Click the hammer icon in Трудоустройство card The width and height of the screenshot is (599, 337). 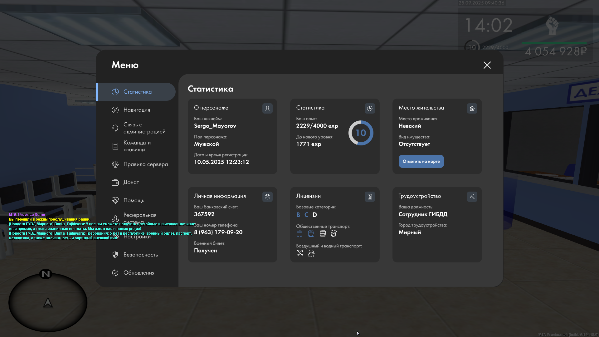coord(472,197)
